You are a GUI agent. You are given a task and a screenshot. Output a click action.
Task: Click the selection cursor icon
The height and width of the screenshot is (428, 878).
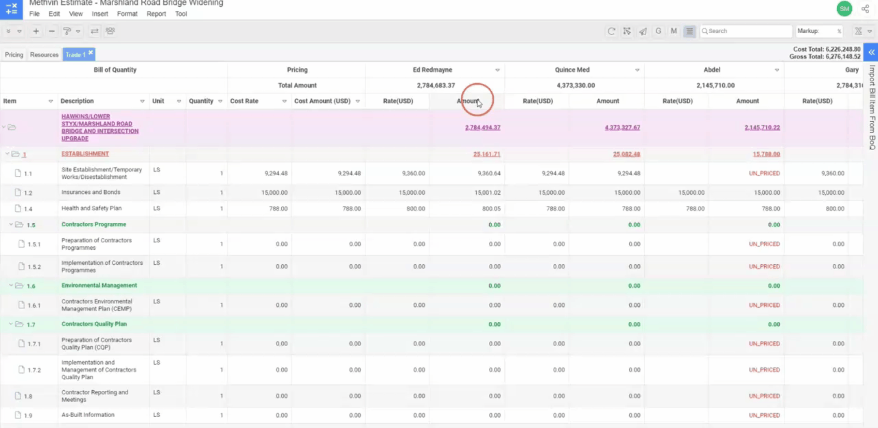click(627, 31)
